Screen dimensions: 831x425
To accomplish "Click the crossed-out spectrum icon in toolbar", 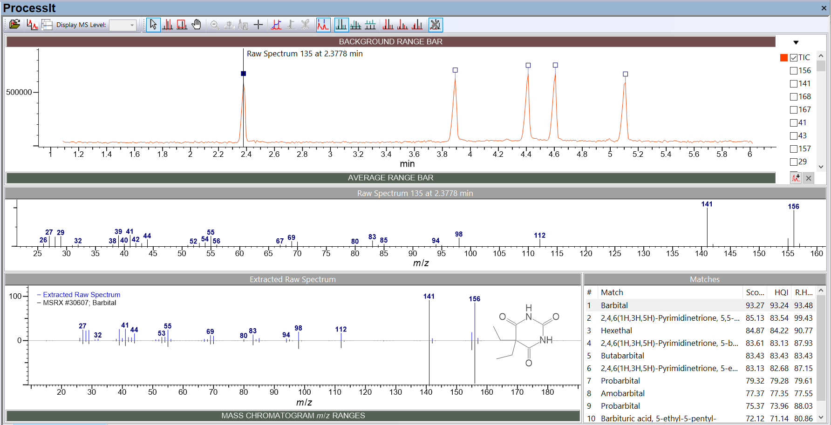I will click(436, 25).
